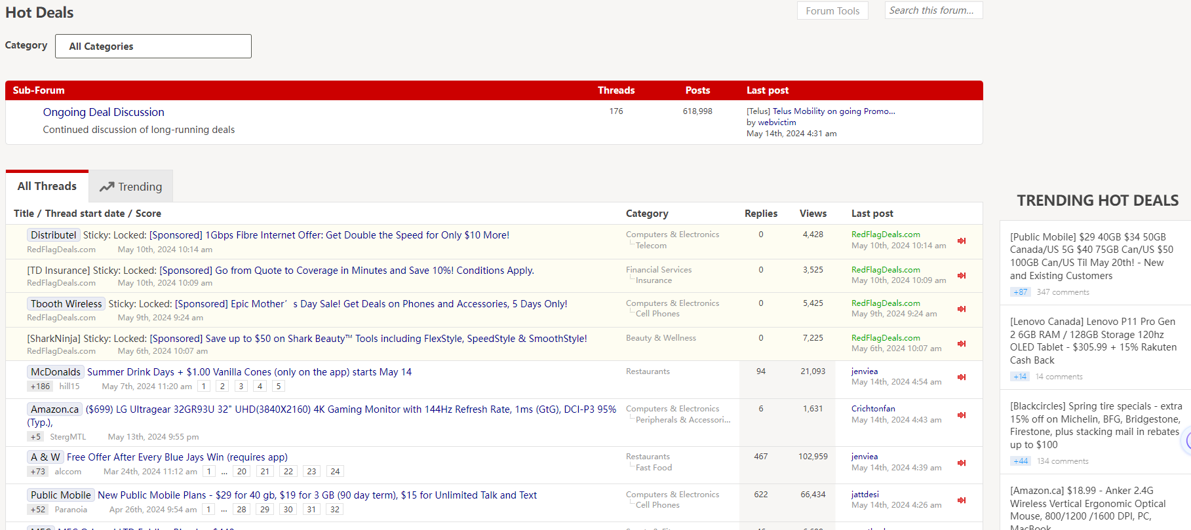
Task: Filter by the A & W merchant tag
Action: coord(45,457)
